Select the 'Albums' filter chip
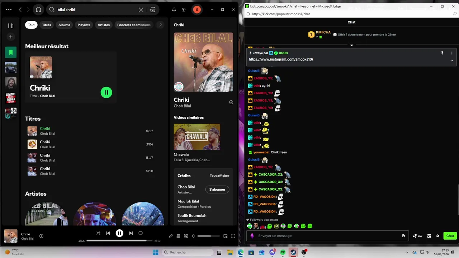Viewport: 459px width, 258px height. [64, 25]
